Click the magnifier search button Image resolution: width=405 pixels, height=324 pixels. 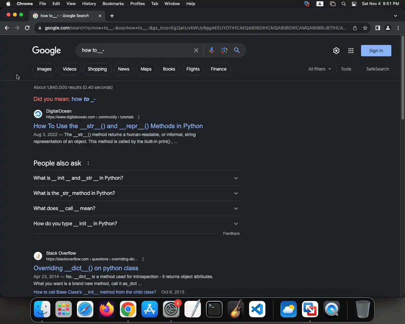click(237, 50)
